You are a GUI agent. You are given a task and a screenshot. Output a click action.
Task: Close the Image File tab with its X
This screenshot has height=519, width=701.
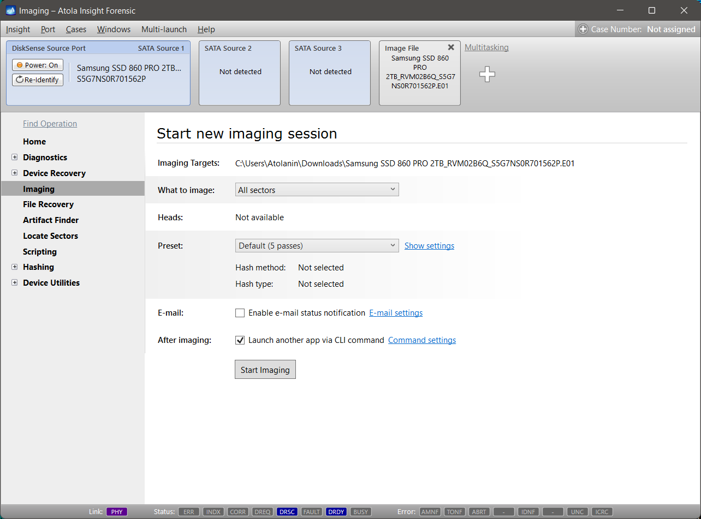(x=451, y=47)
